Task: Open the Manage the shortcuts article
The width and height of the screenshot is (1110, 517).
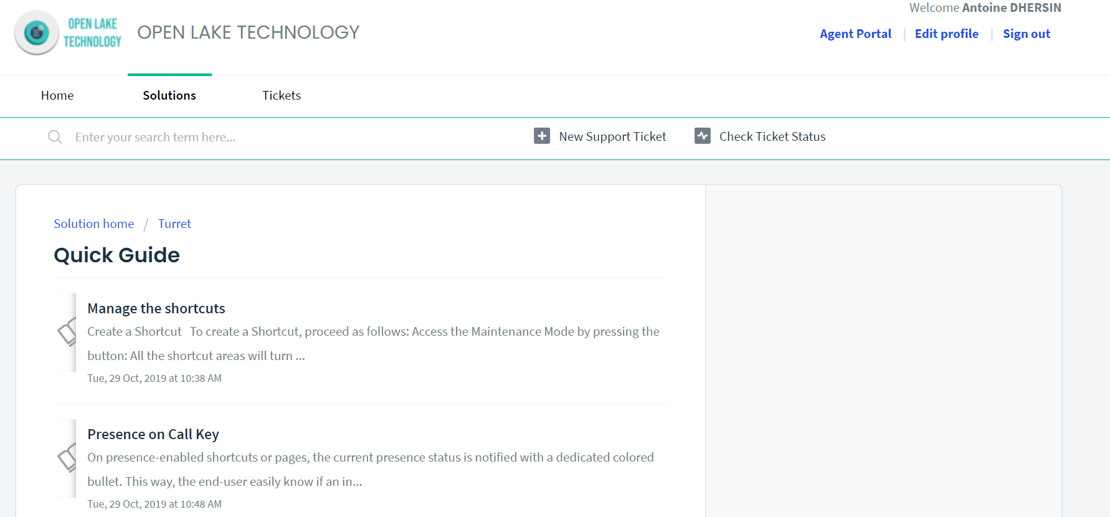Action: [156, 308]
